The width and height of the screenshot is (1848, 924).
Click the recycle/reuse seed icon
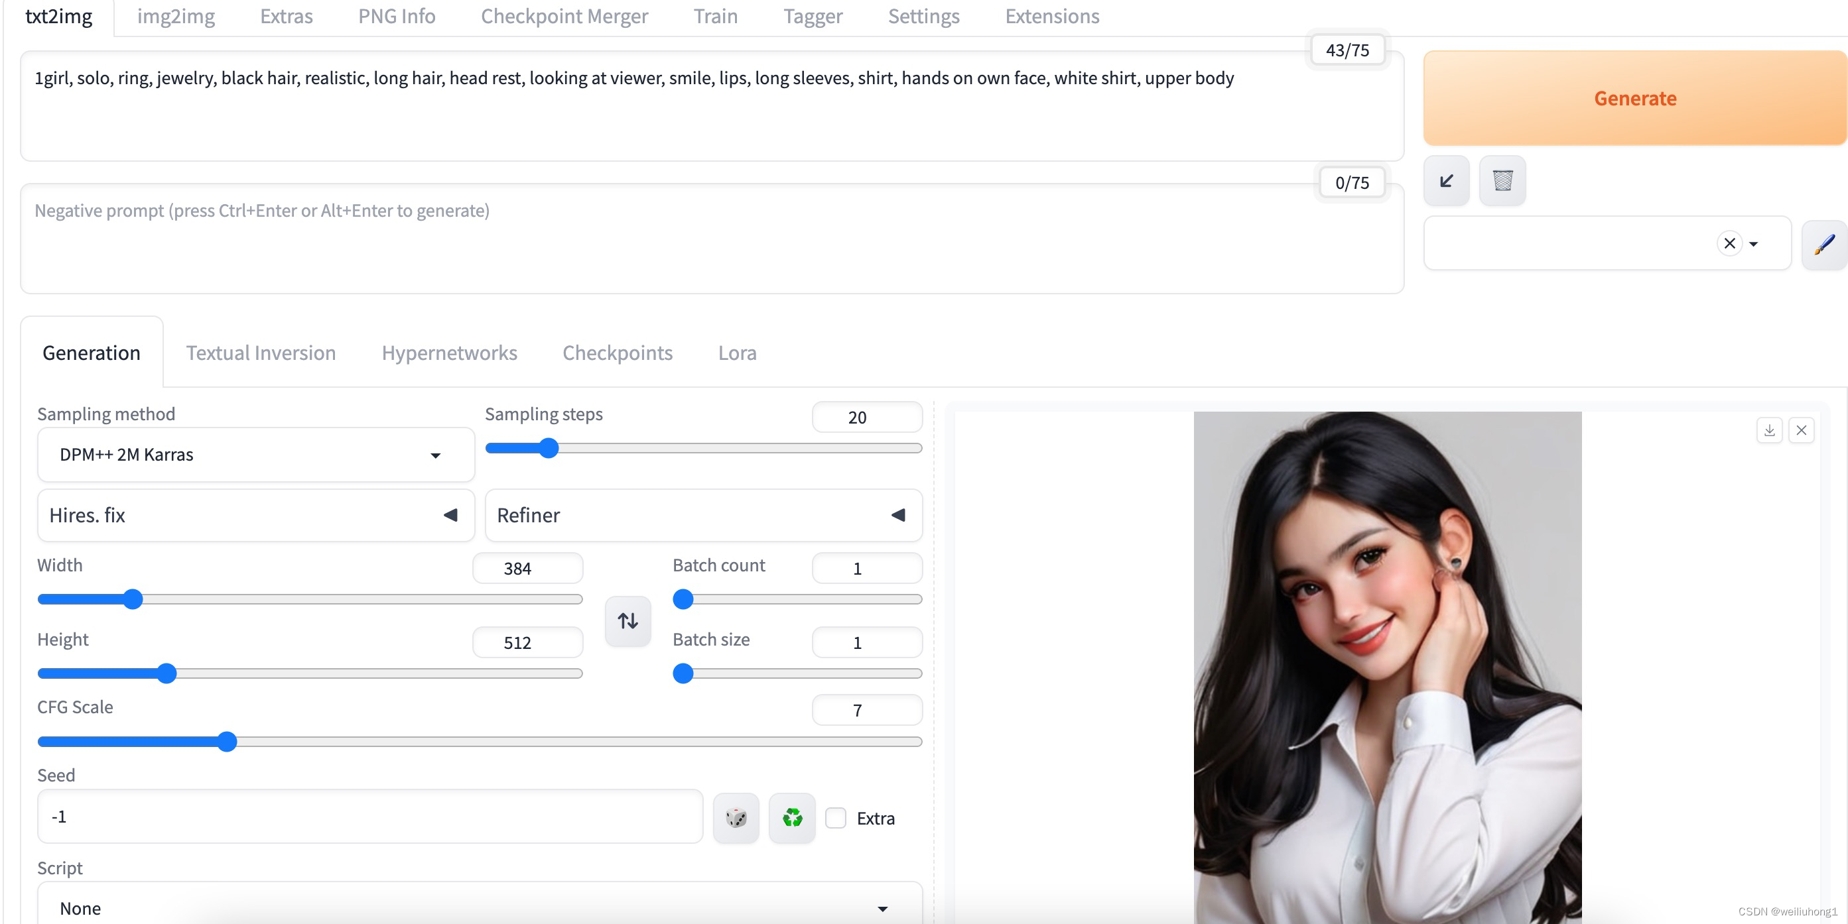click(791, 817)
